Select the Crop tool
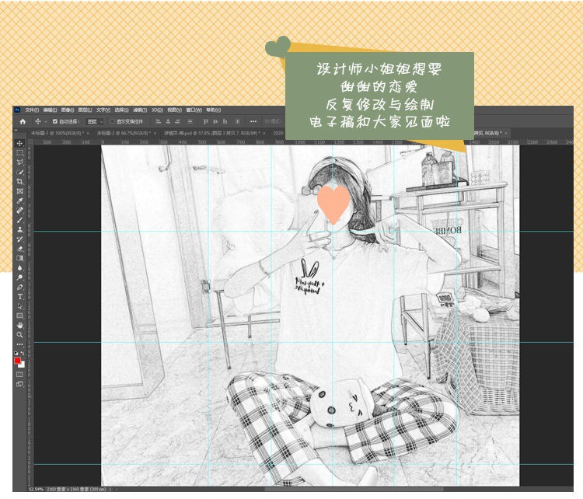The image size is (583, 499). pos(19,181)
